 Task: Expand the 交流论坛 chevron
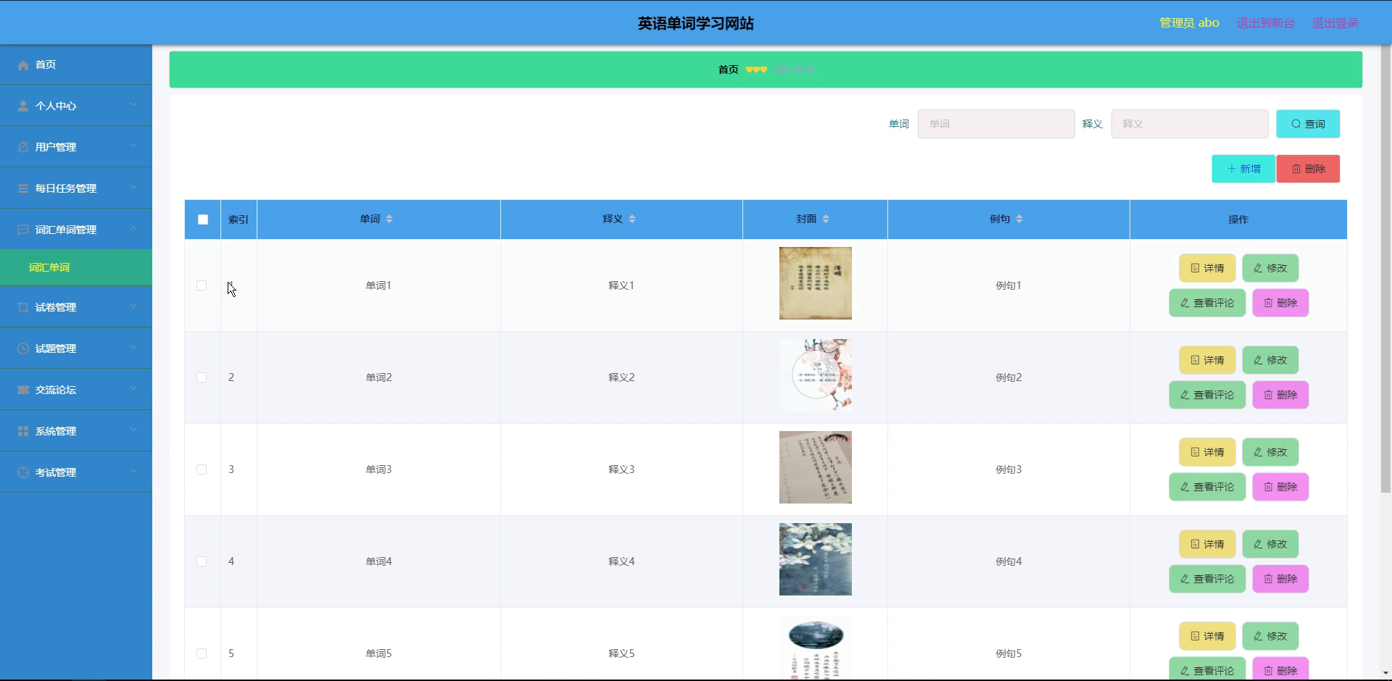point(133,389)
